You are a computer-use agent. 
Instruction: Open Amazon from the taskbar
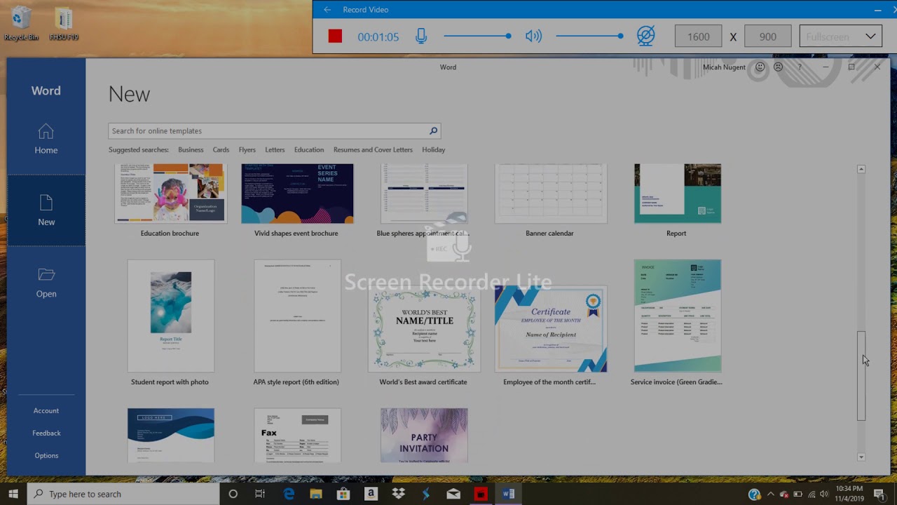click(x=371, y=494)
